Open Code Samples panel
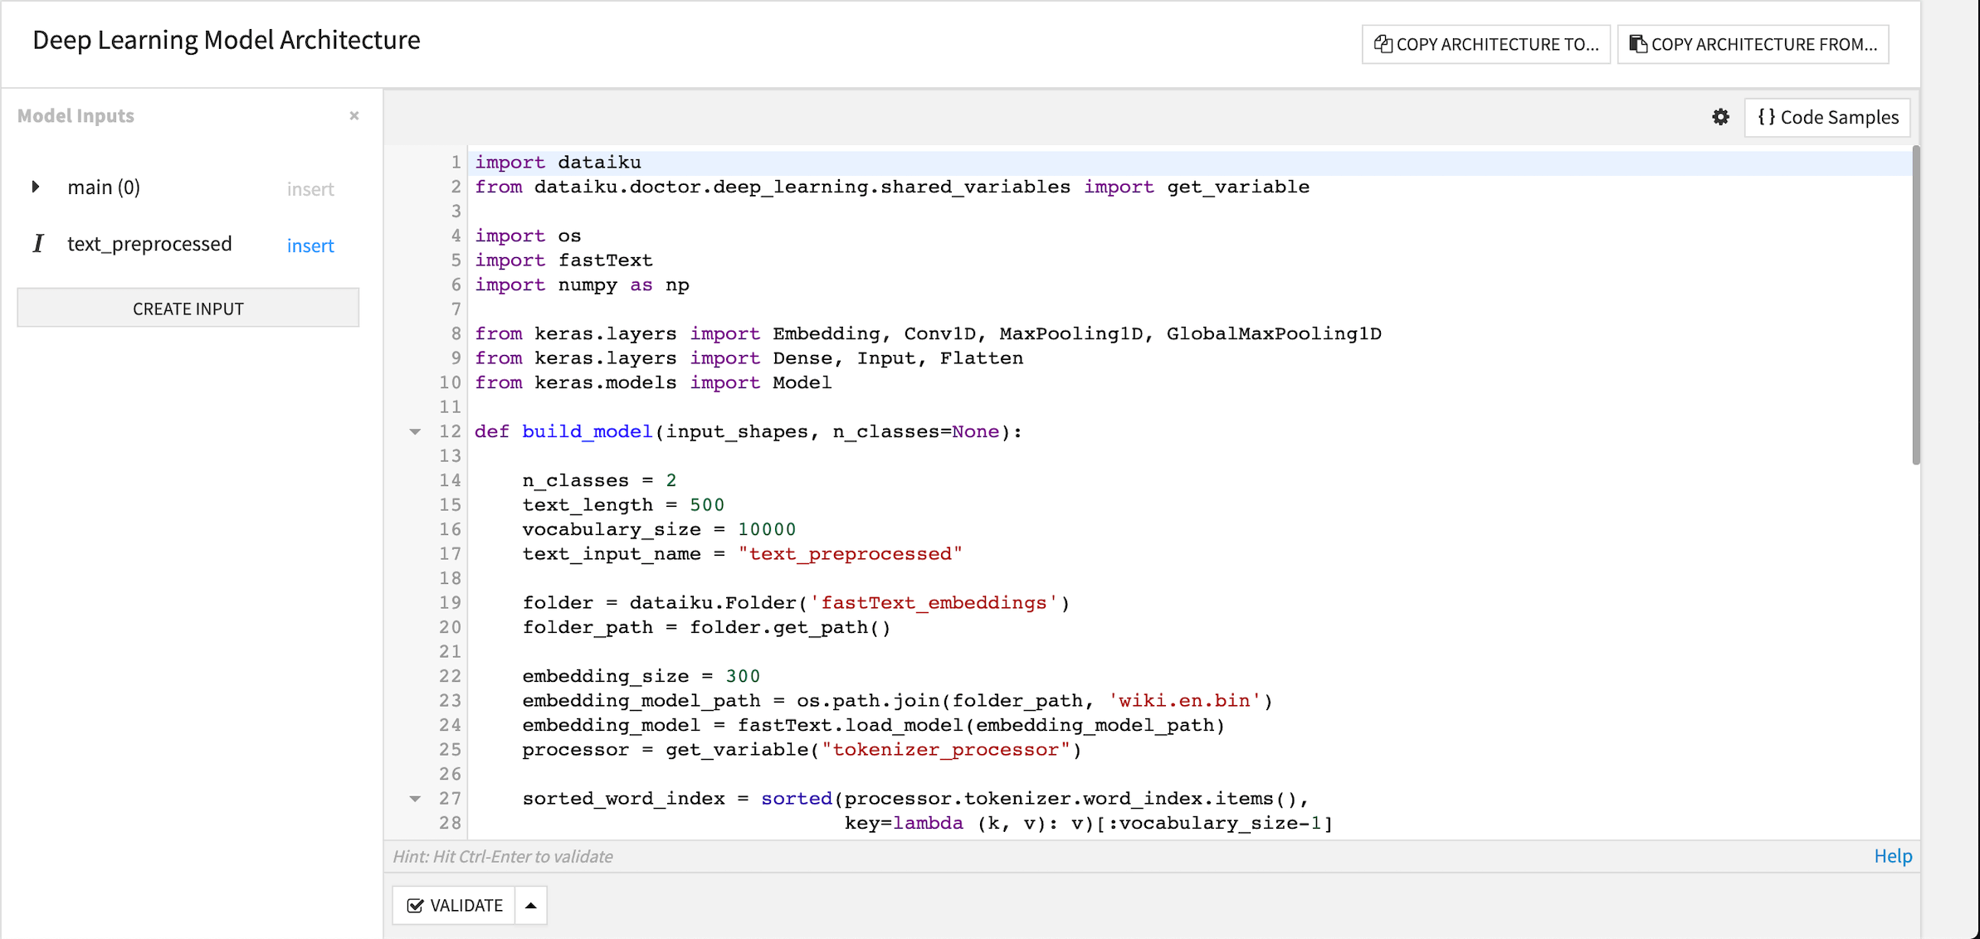Image resolution: width=1980 pixels, height=939 pixels. tap(1827, 117)
